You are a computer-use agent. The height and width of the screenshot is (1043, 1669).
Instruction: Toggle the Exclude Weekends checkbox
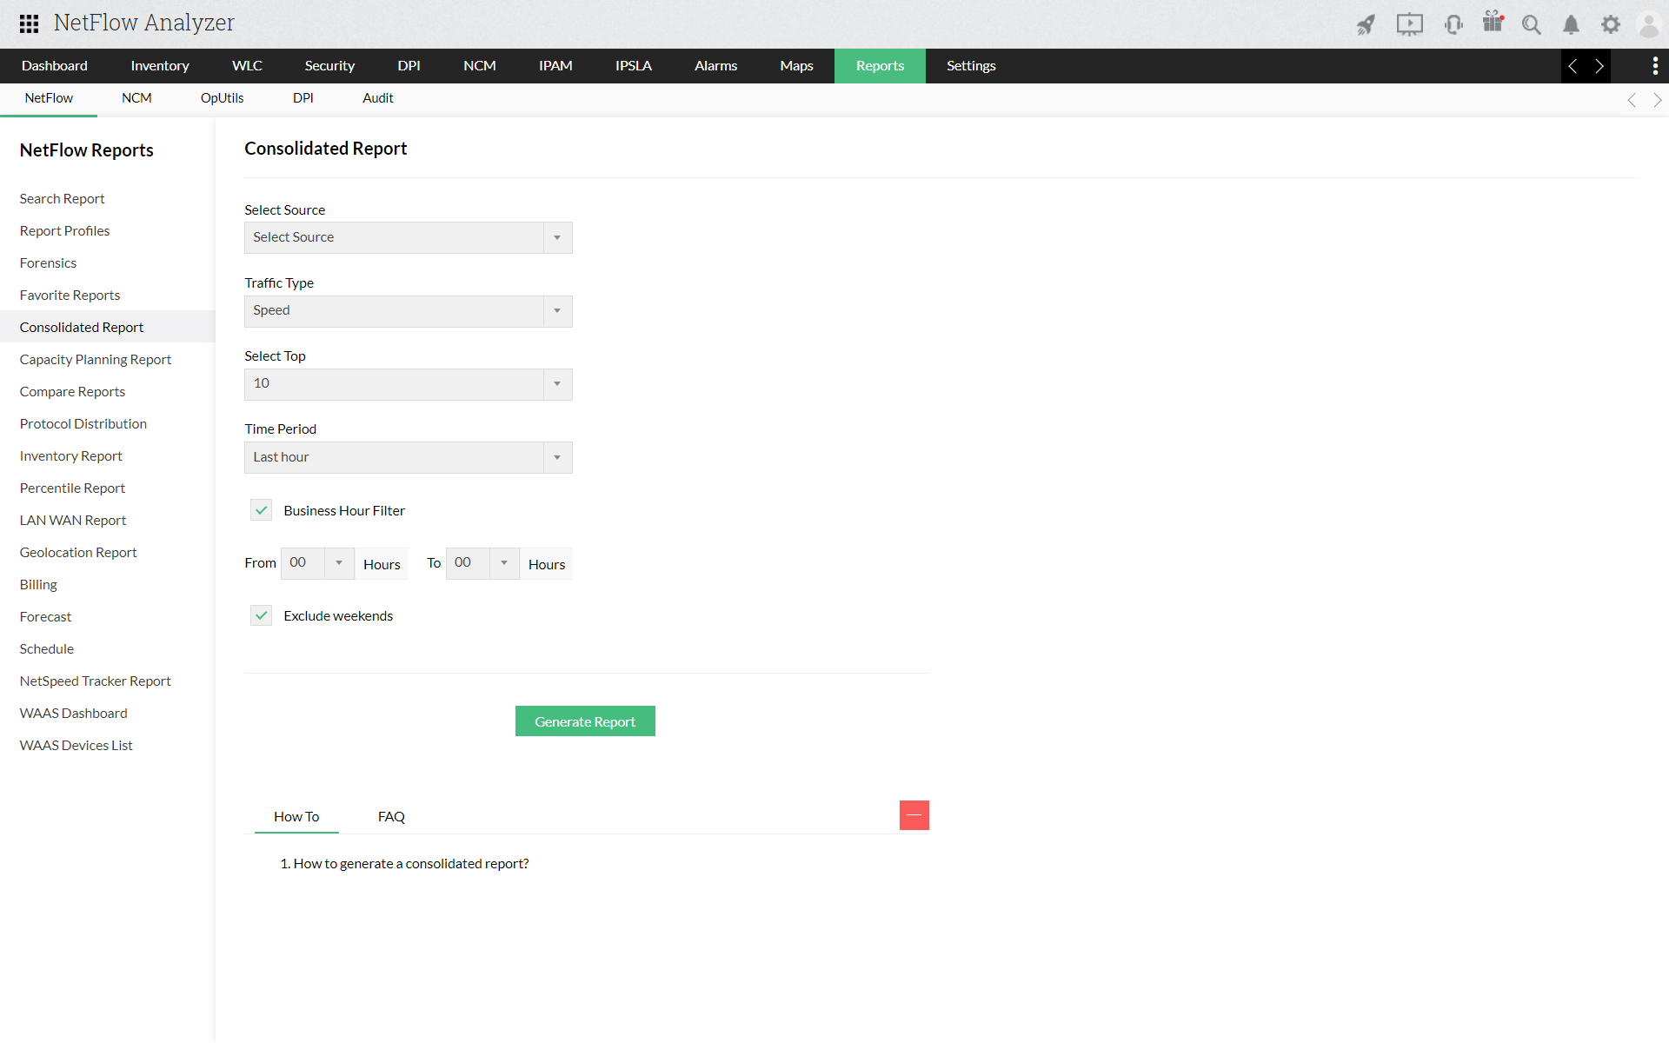(x=262, y=615)
